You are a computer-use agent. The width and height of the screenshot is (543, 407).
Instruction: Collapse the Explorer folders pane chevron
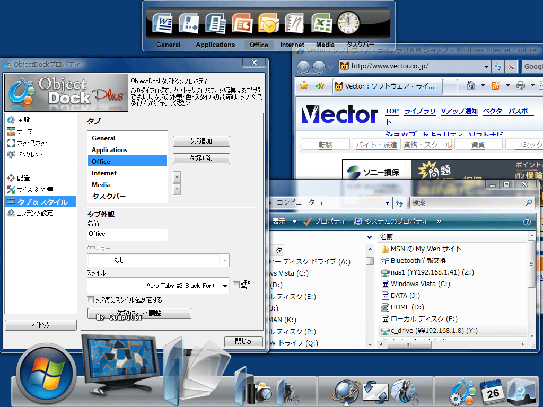point(369,237)
